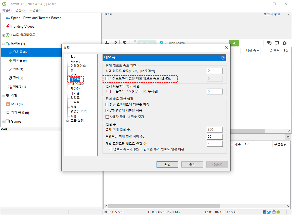The height and width of the screenshot is (215, 292).
Task: Select 일반 in settings tree
Action: [x=74, y=57]
